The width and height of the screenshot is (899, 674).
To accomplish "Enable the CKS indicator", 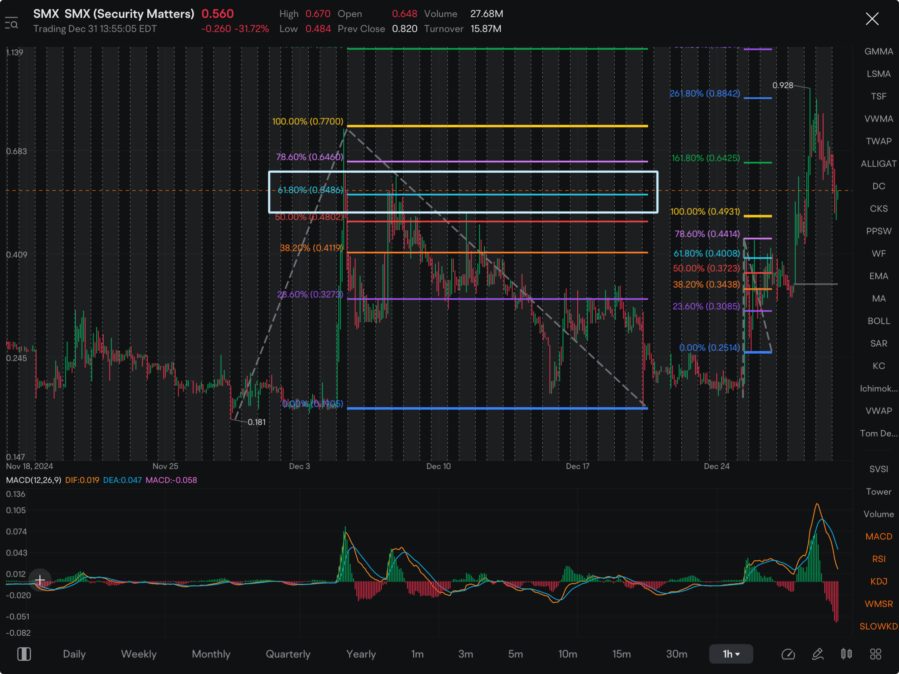I will [879, 209].
